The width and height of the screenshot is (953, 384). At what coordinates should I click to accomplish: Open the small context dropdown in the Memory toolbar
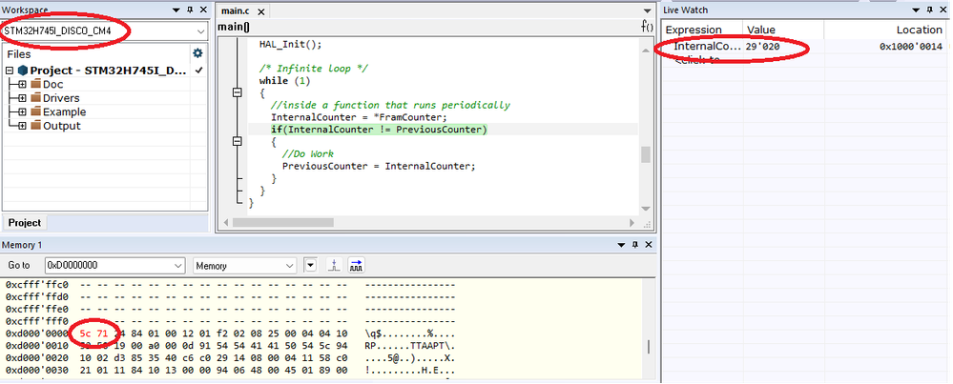click(x=311, y=266)
